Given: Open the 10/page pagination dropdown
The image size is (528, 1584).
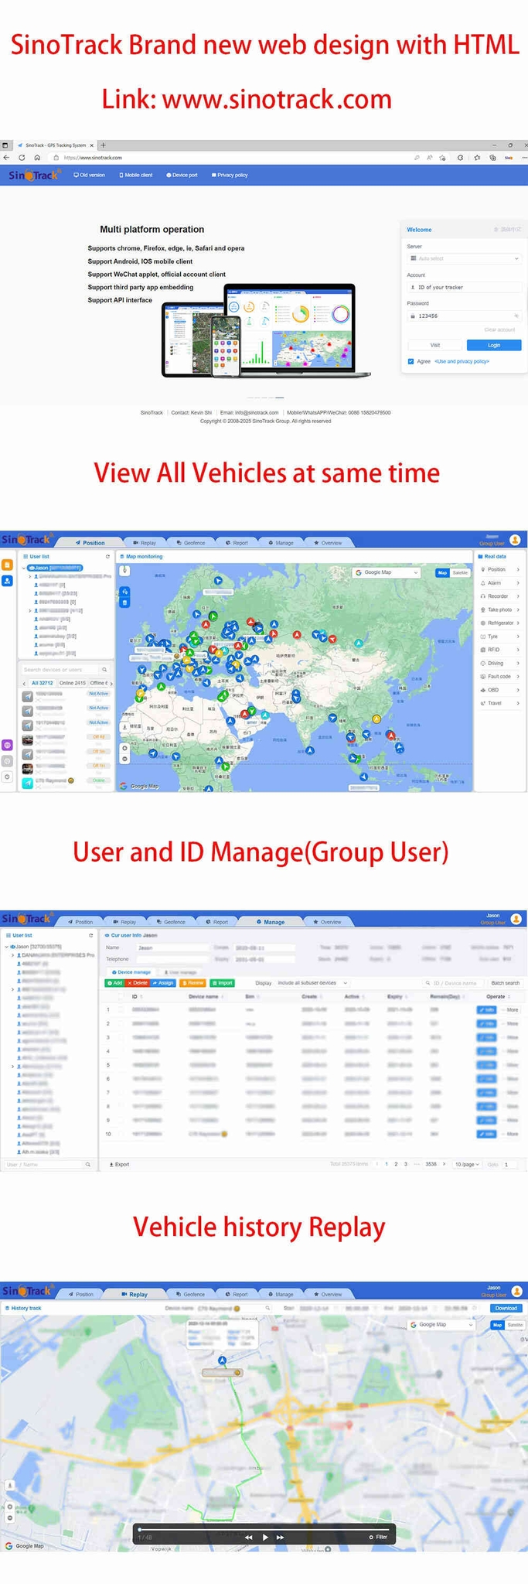Looking at the screenshot, I should 467,1164.
